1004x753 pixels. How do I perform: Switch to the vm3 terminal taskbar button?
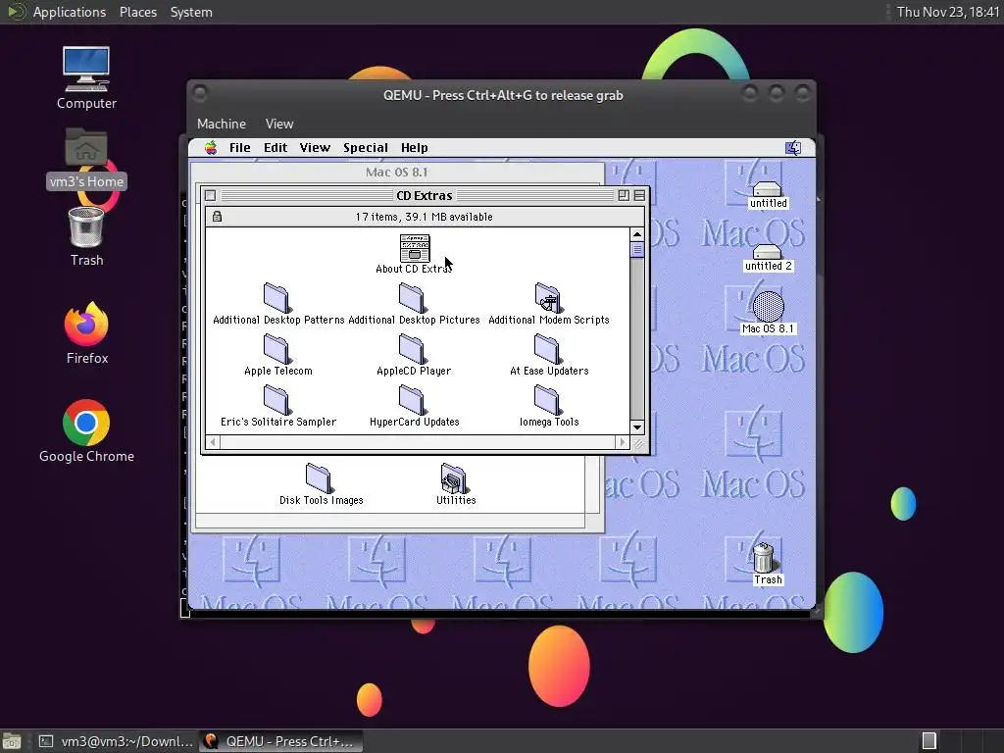tap(116, 741)
